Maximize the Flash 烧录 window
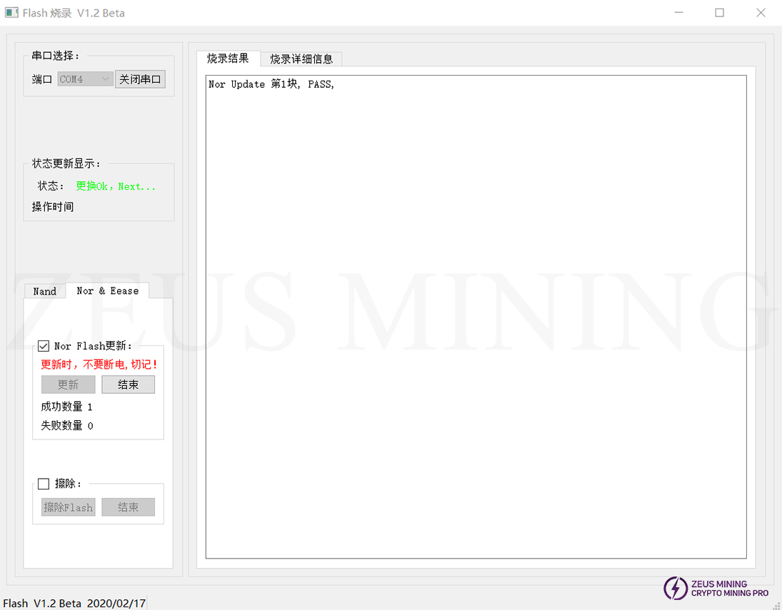The image size is (782, 610). 719,13
